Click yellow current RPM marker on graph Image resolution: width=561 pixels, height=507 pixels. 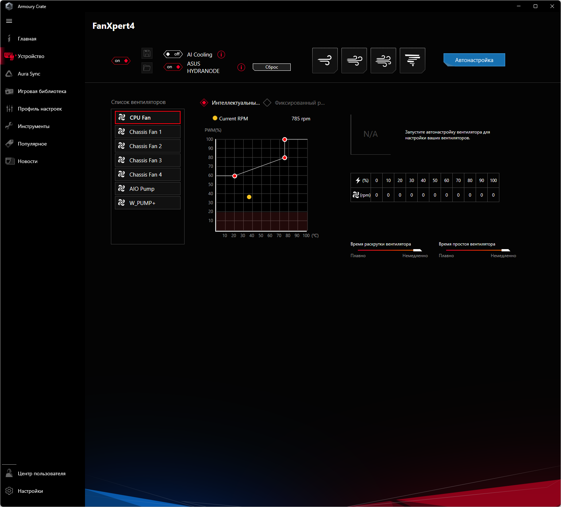[249, 197]
